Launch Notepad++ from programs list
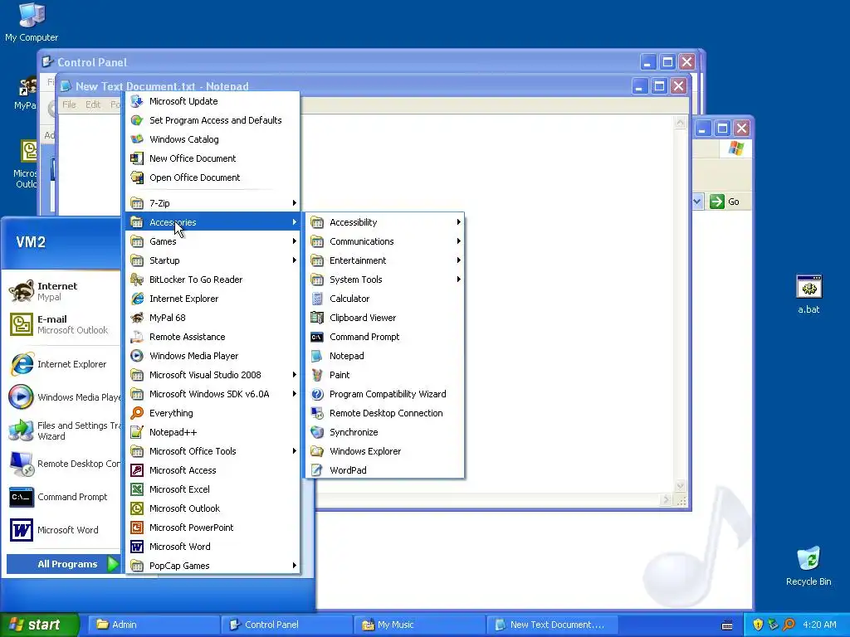Viewport: 850px width, 637px height. coord(212,431)
